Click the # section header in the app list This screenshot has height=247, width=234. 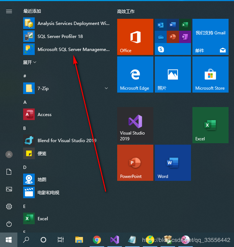click(25, 76)
